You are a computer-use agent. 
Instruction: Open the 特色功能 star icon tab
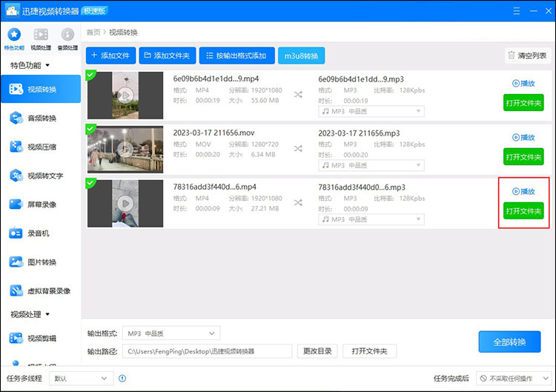coord(14,39)
